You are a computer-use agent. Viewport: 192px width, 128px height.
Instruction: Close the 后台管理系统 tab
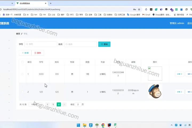(46, 3)
